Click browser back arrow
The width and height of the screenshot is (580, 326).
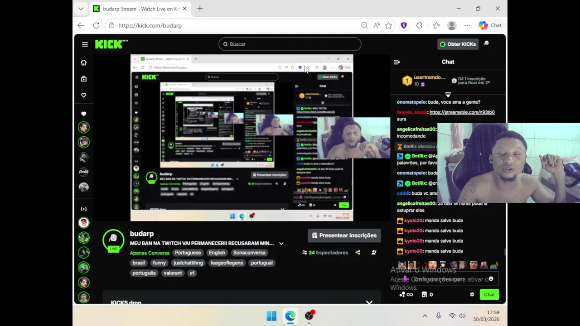tap(81, 25)
